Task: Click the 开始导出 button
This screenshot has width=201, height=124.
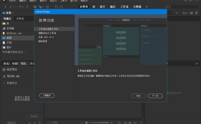Action: click(x=34, y=117)
